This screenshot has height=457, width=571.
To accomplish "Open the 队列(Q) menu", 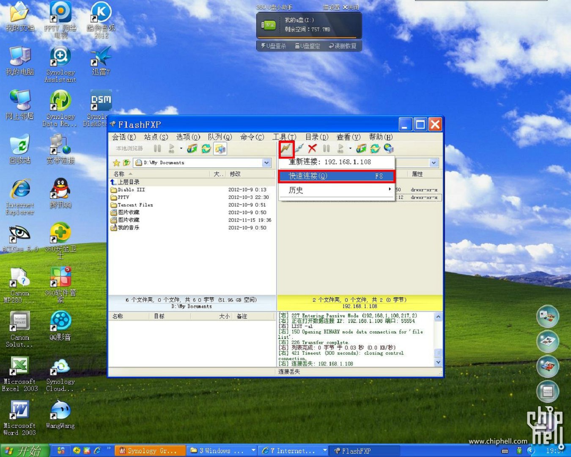I will coord(220,137).
